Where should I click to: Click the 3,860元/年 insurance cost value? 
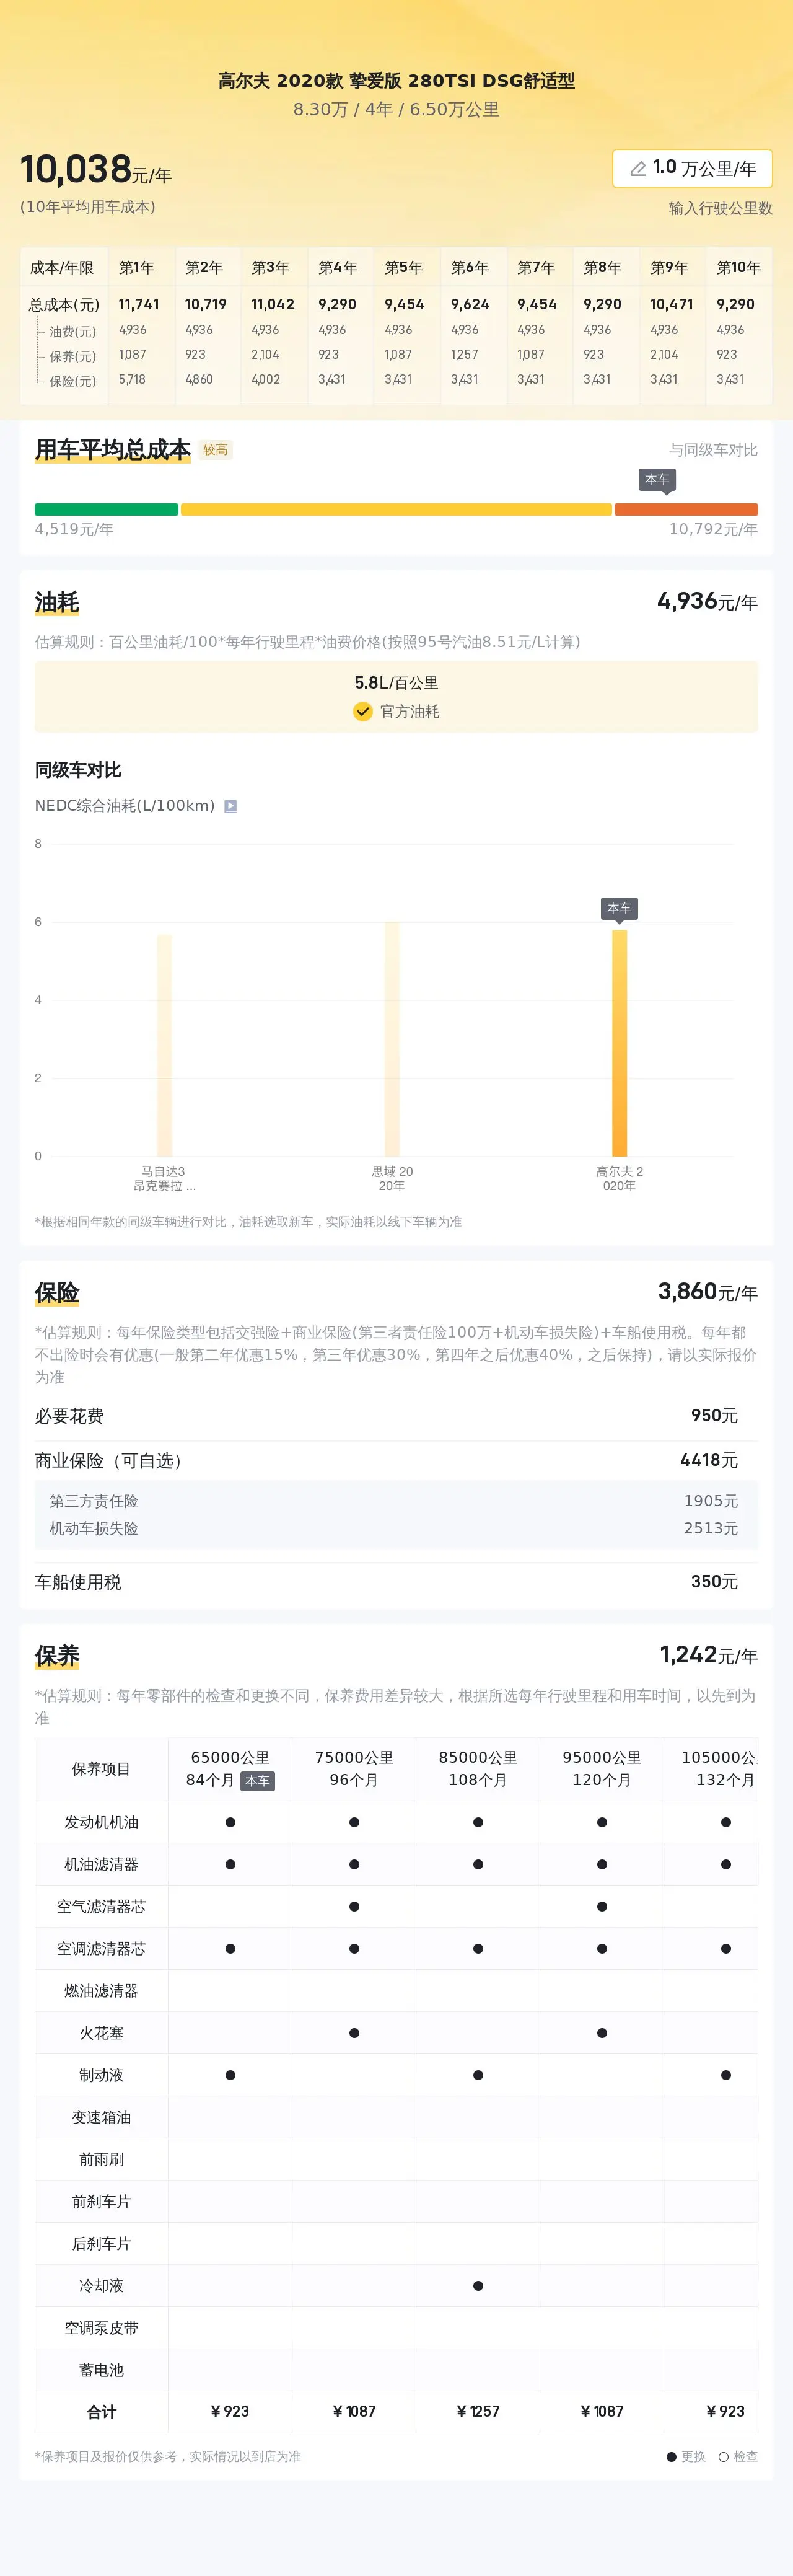pos(707,1292)
